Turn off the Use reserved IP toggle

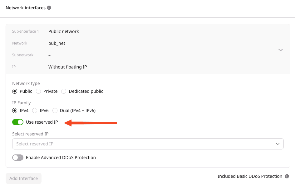point(18,122)
